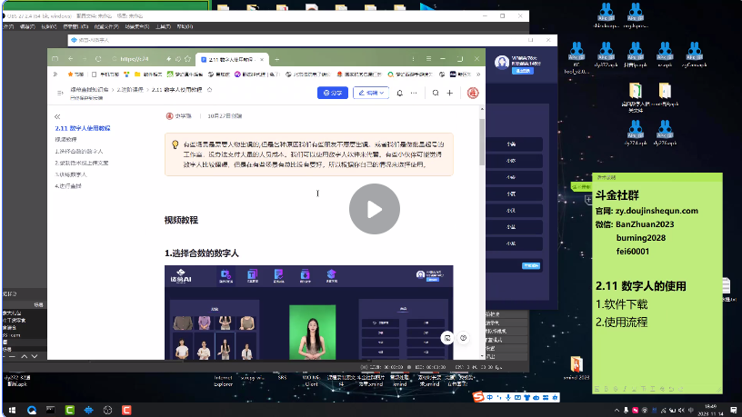742x417 pixels.
Task: Open the Edit mode dropdown in document header
Action: point(370,93)
